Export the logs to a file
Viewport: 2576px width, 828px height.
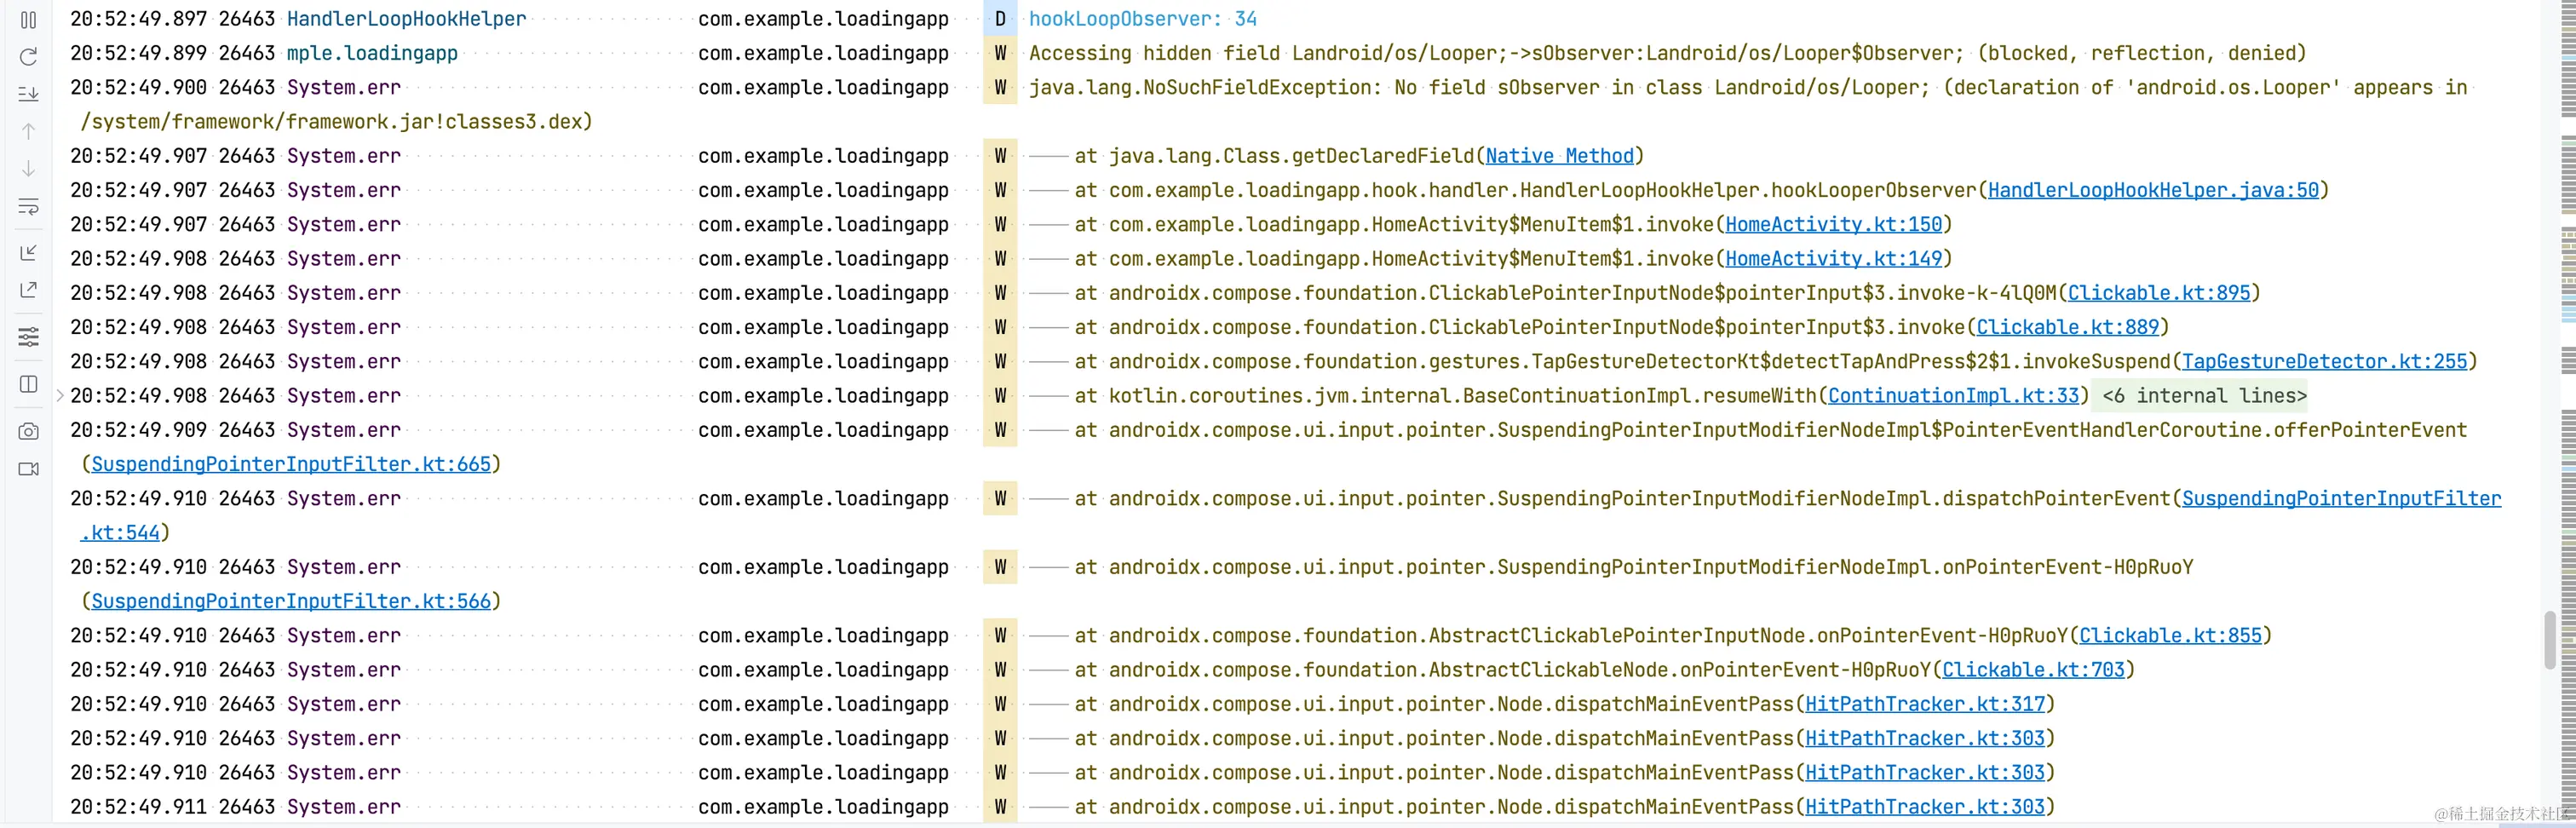[x=28, y=290]
